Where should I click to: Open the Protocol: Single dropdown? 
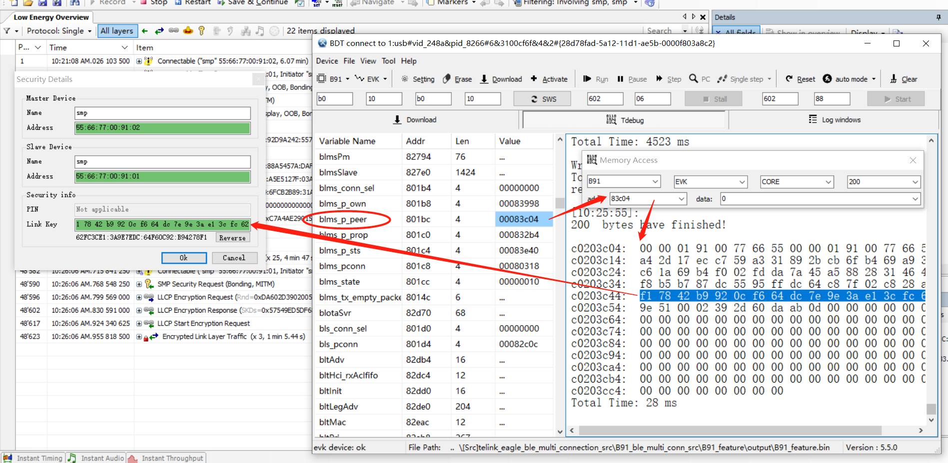pos(59,31)
